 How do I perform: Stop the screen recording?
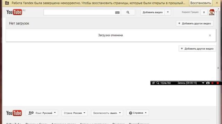click(x=218, y=83)
